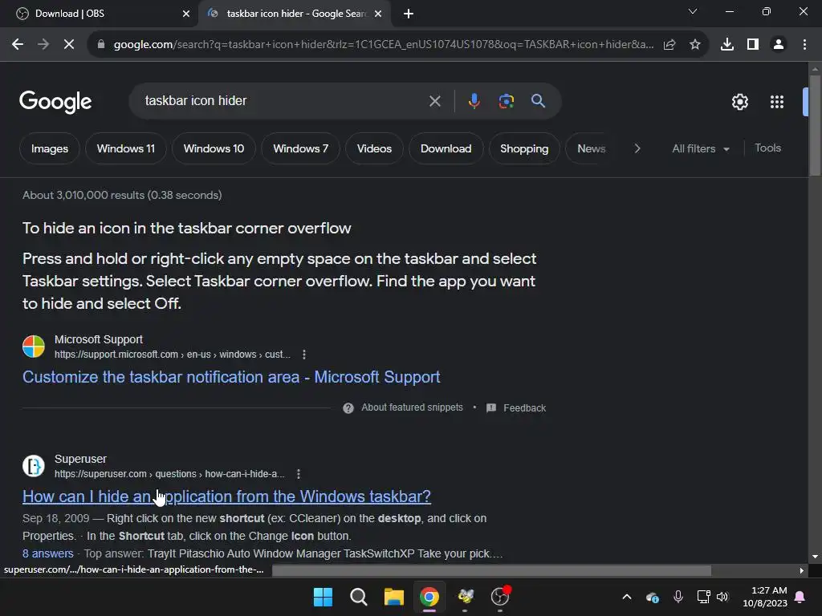Select the Download filter chip
The image size is (822, 616).
446,148
